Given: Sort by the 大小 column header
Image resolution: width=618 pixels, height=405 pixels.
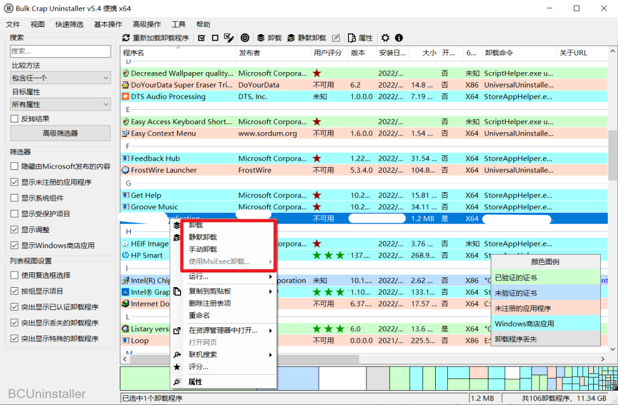Looking at the screenshot, I should point(424,53).
